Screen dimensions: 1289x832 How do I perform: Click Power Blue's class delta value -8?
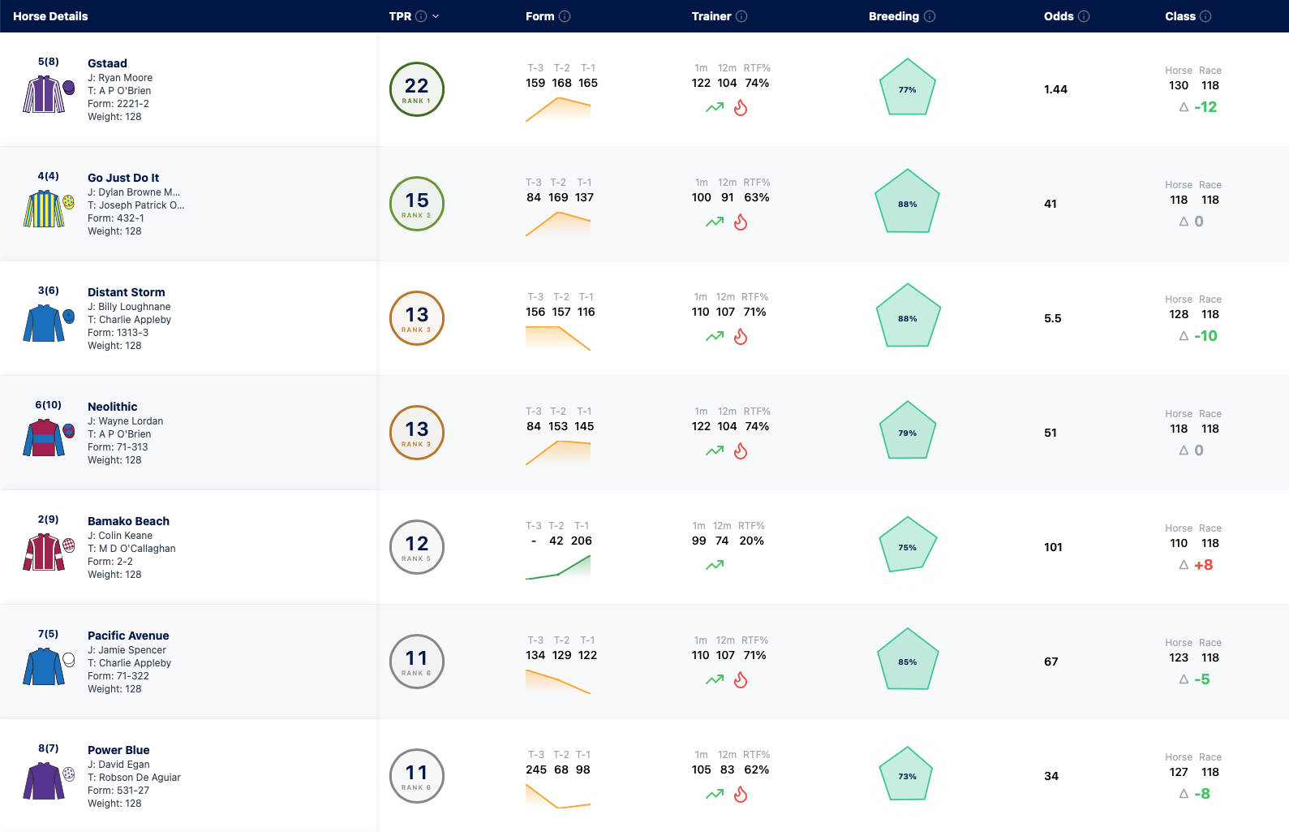pos(1202,794)
